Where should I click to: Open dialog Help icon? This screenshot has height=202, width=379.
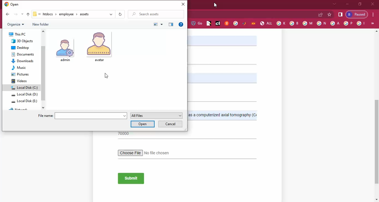181,24
